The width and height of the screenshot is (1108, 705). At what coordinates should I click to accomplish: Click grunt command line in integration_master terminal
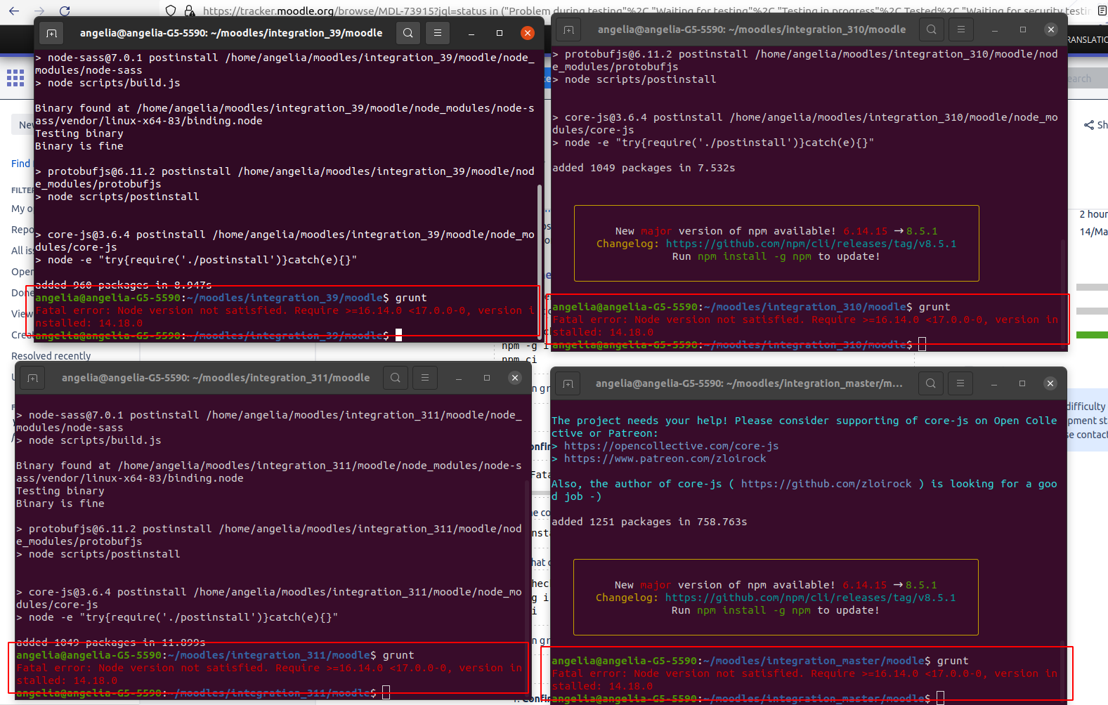point(760,661)
